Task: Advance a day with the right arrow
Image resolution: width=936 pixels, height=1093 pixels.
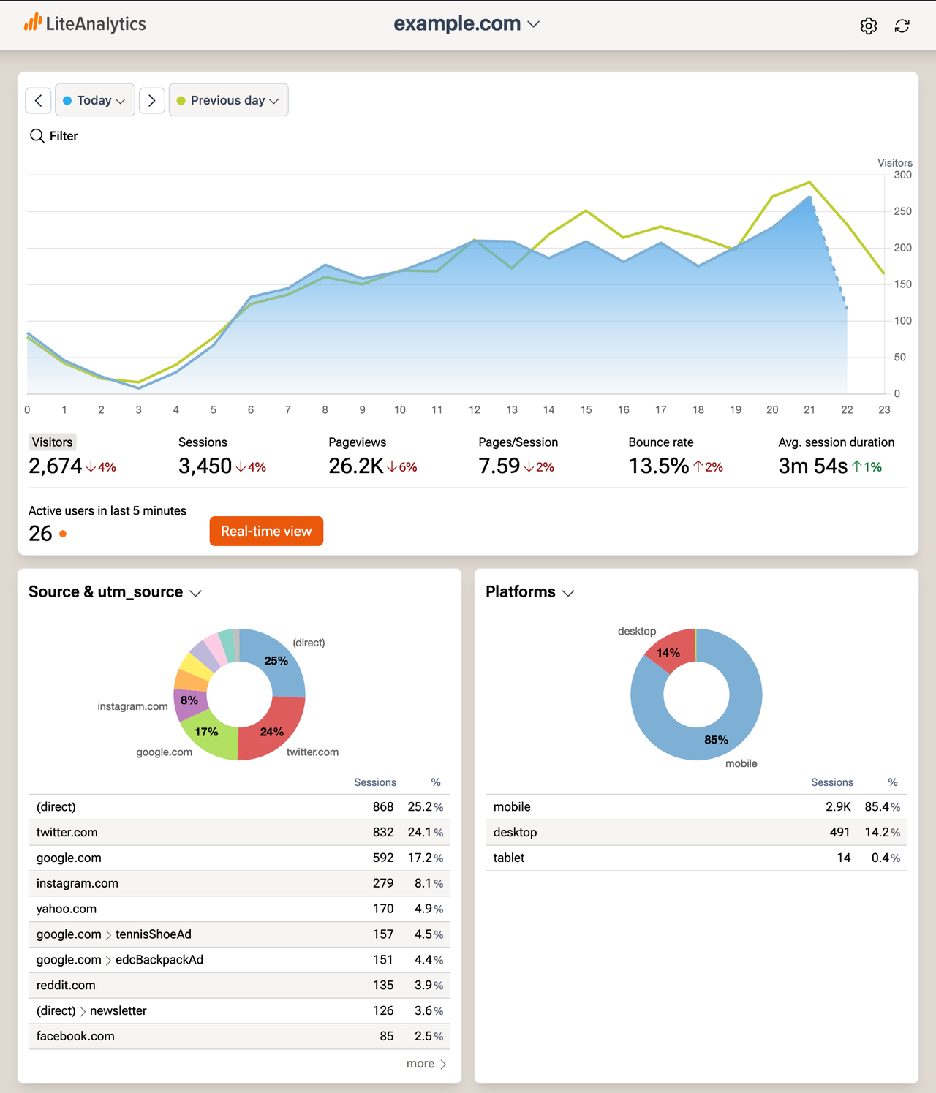Action: click(152, 100)
